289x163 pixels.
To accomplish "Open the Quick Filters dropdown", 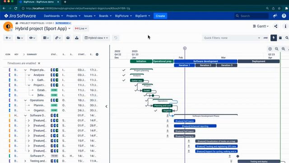I will pos(232,38).
